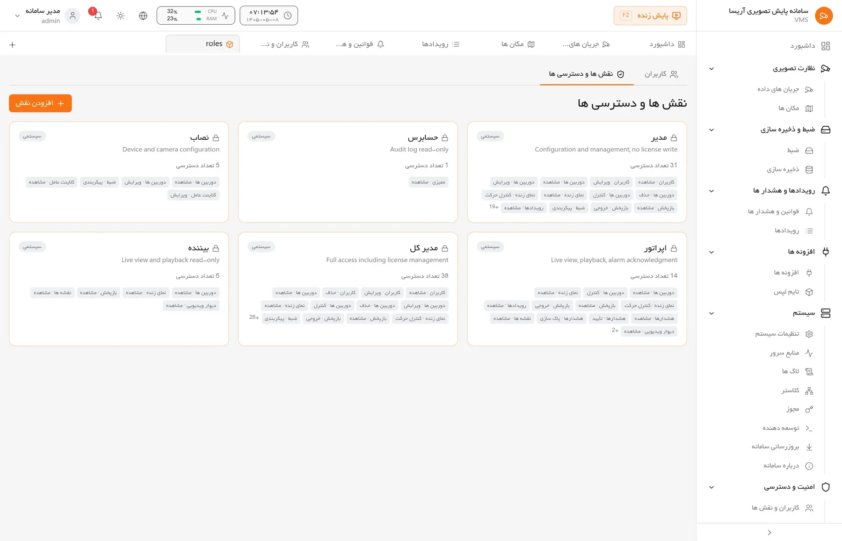Click the notification bell with red badge
This screenshot has height=541, width=842.
[98, 15]
